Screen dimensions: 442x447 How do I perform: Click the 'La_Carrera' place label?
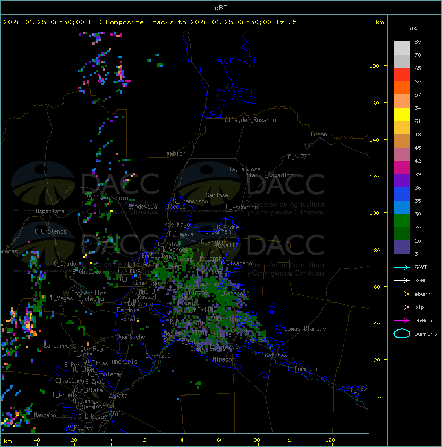tap(60, 346)
